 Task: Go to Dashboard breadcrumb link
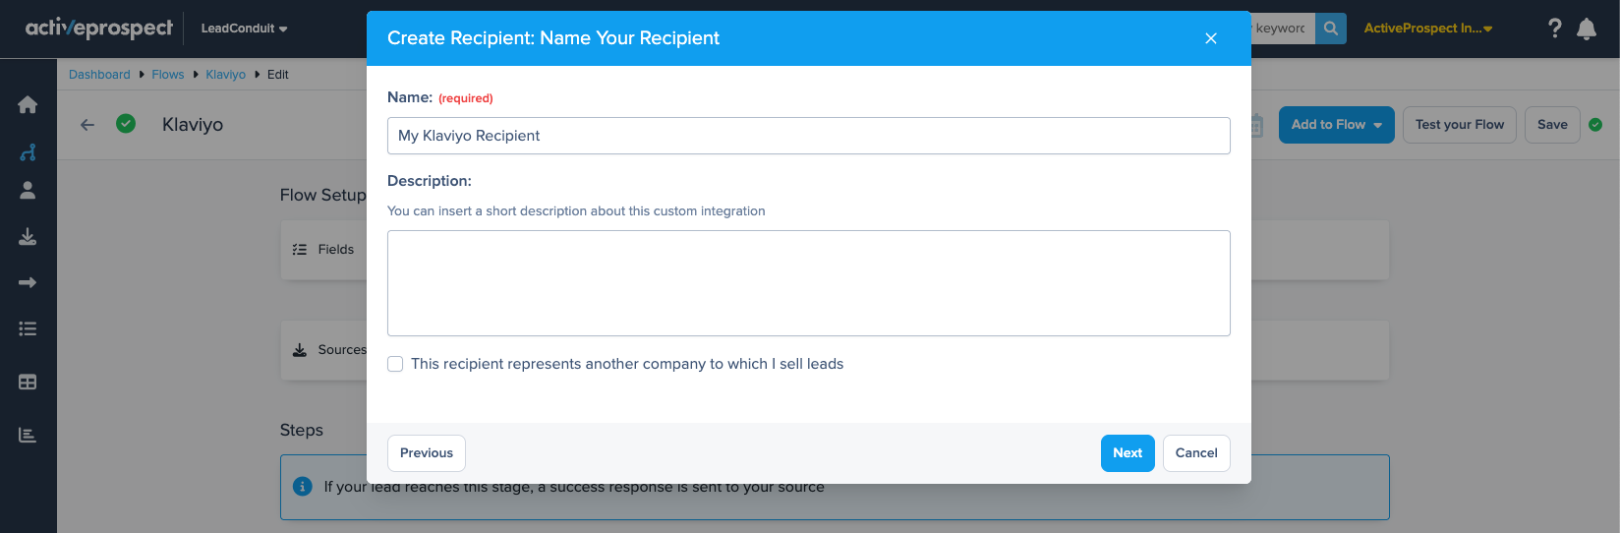(x=99, y=75)
